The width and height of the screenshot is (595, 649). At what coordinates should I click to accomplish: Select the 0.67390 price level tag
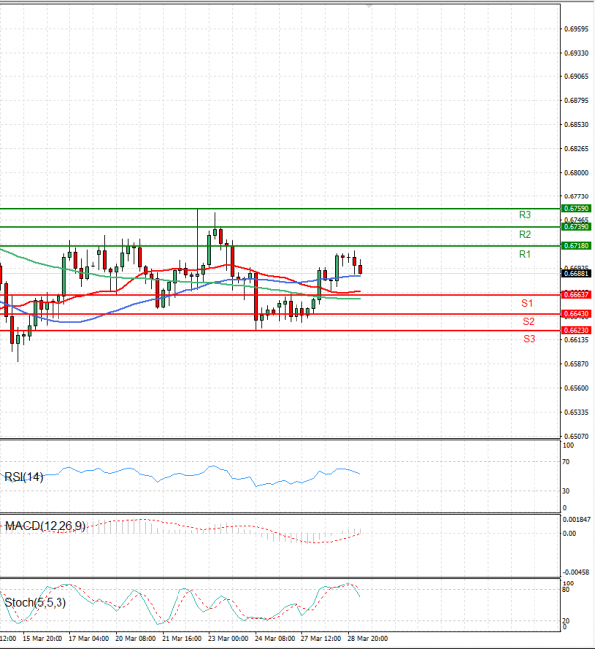576,227
